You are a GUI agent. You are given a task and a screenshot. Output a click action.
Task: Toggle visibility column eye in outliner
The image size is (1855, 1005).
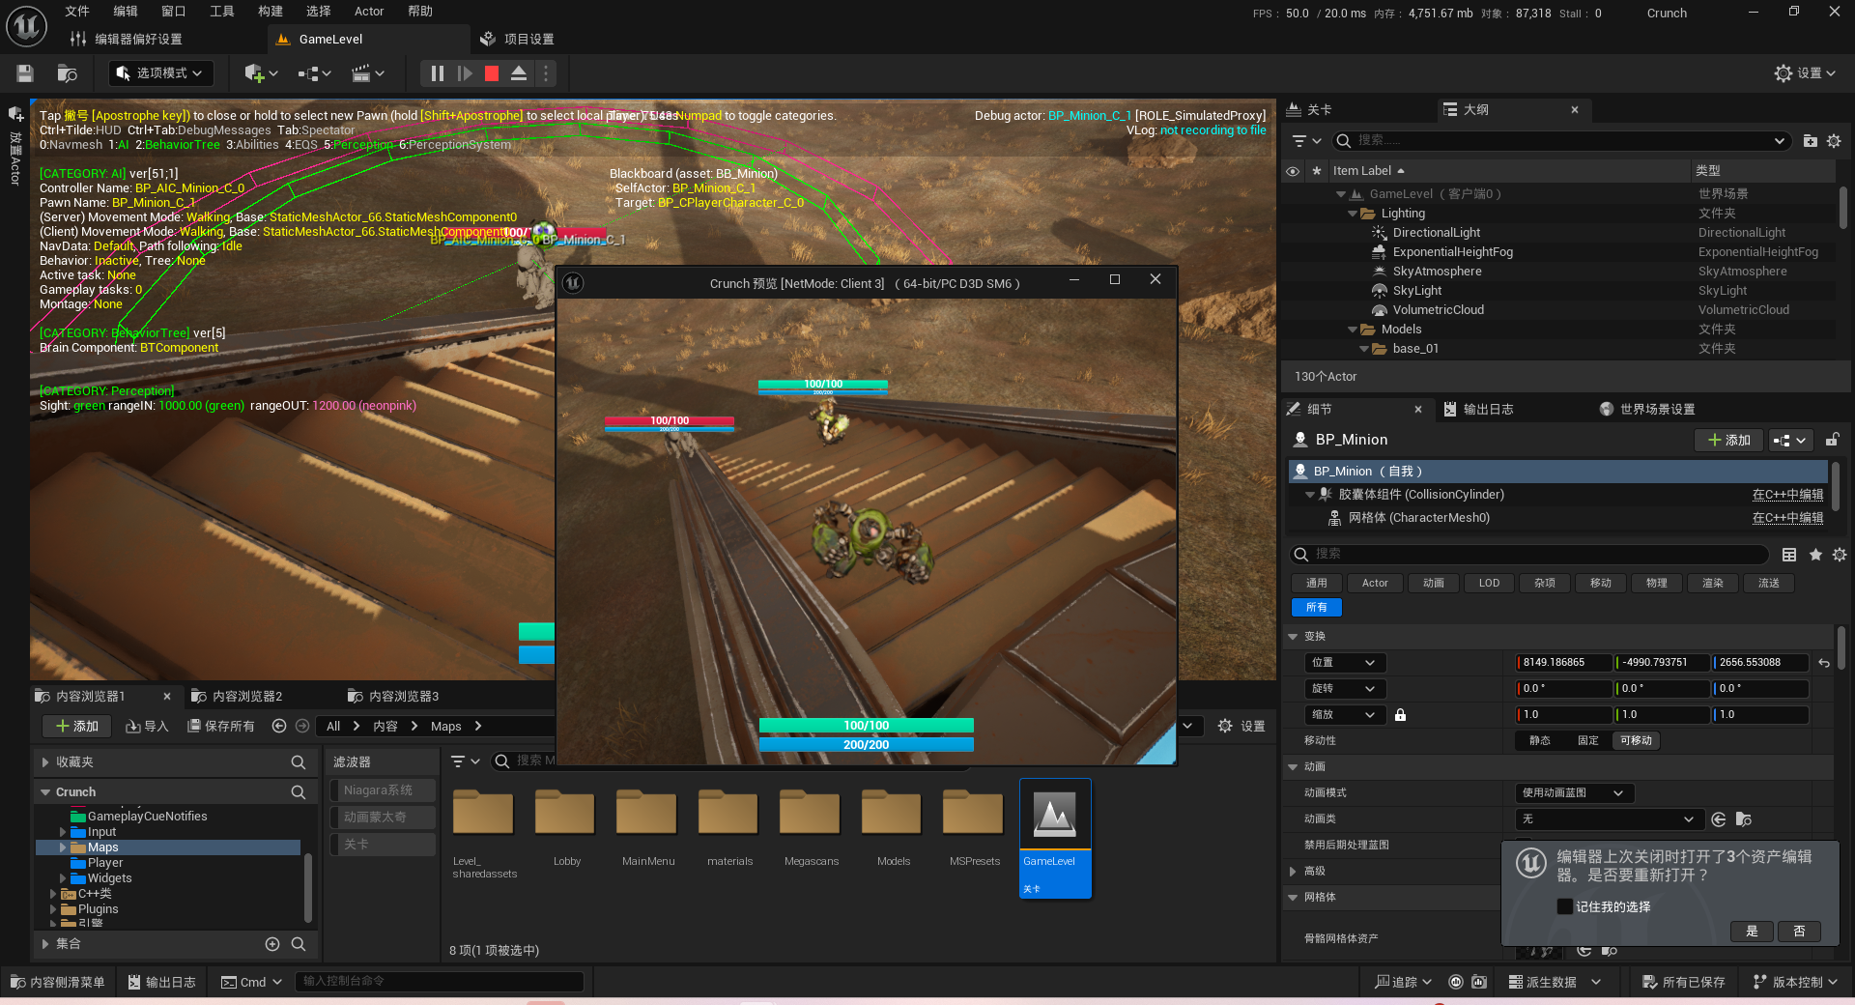[x=1293, y=171]
